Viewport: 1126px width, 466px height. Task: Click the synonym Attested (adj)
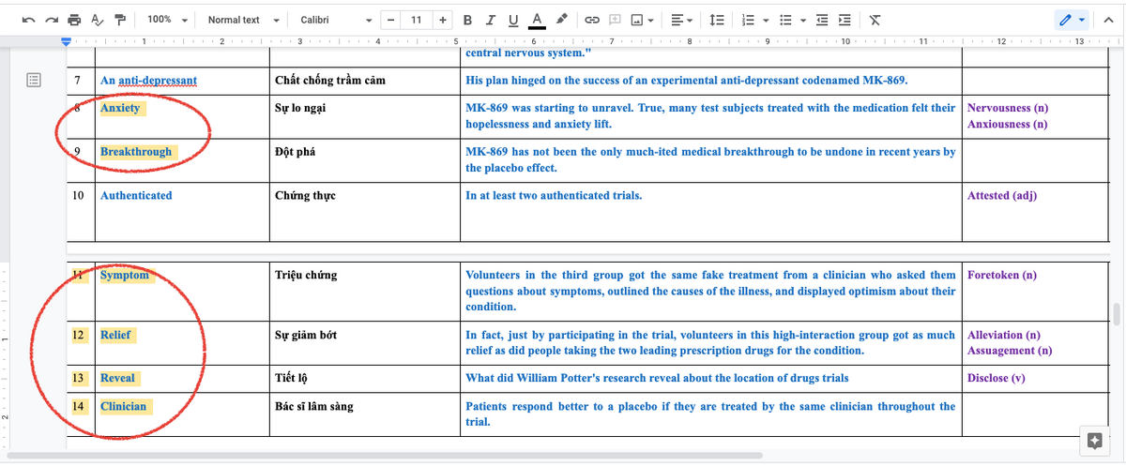(x=1002, y=196)
